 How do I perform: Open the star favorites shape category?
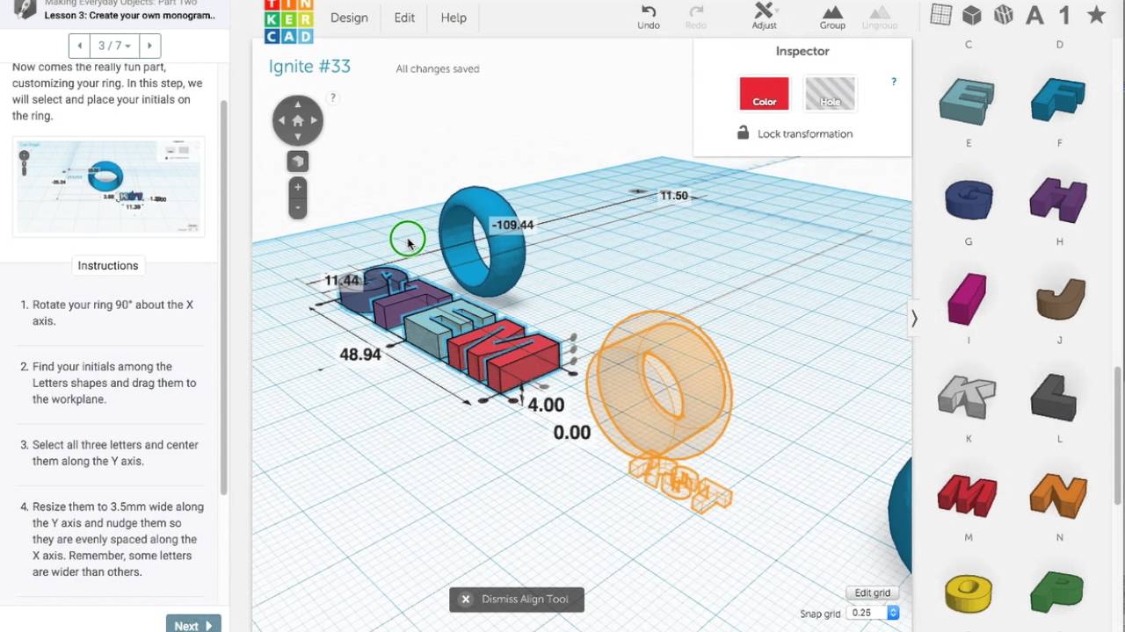(1096, 15)
